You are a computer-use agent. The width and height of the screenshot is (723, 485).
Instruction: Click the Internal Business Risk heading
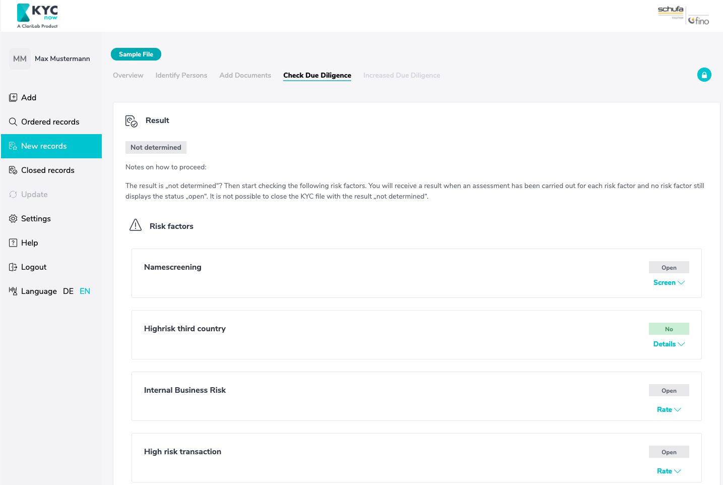[185, 390]
